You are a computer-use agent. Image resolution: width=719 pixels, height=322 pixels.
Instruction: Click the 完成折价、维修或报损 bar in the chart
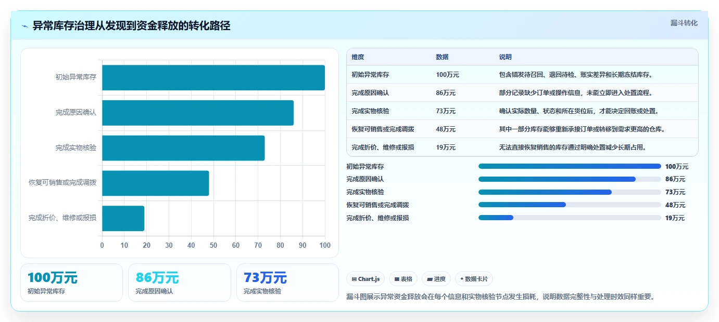[123, 218]
